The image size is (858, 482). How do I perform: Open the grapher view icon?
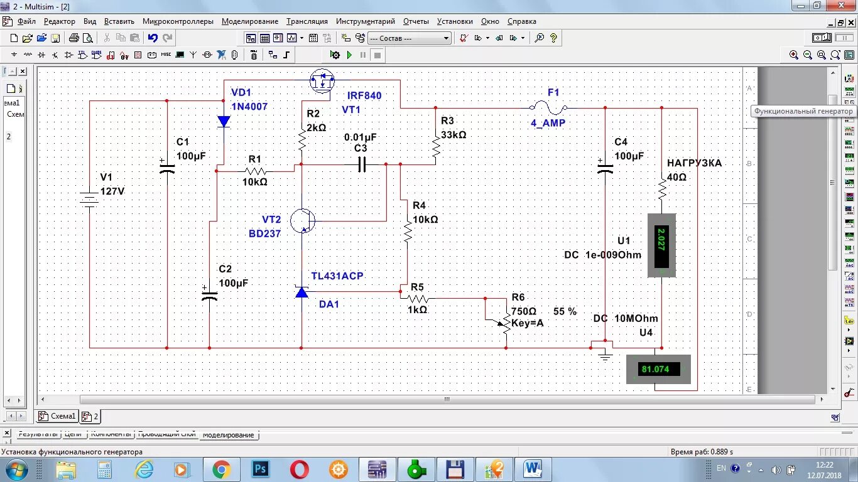coord(291,38)
